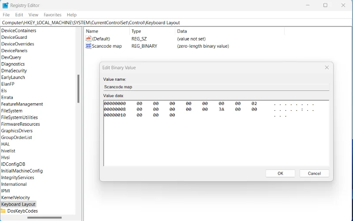
Task: Select the Keyboard Layout key
Action: point(19,204)
